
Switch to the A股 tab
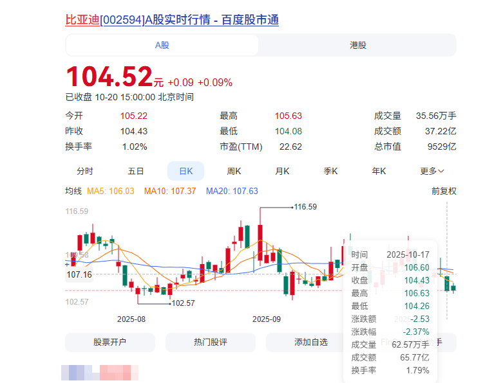[x=162, y=45]
